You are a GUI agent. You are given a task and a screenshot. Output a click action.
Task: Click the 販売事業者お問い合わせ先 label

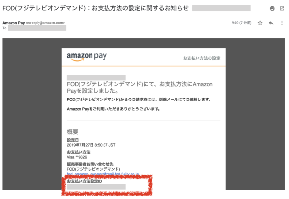coord(90,164)
